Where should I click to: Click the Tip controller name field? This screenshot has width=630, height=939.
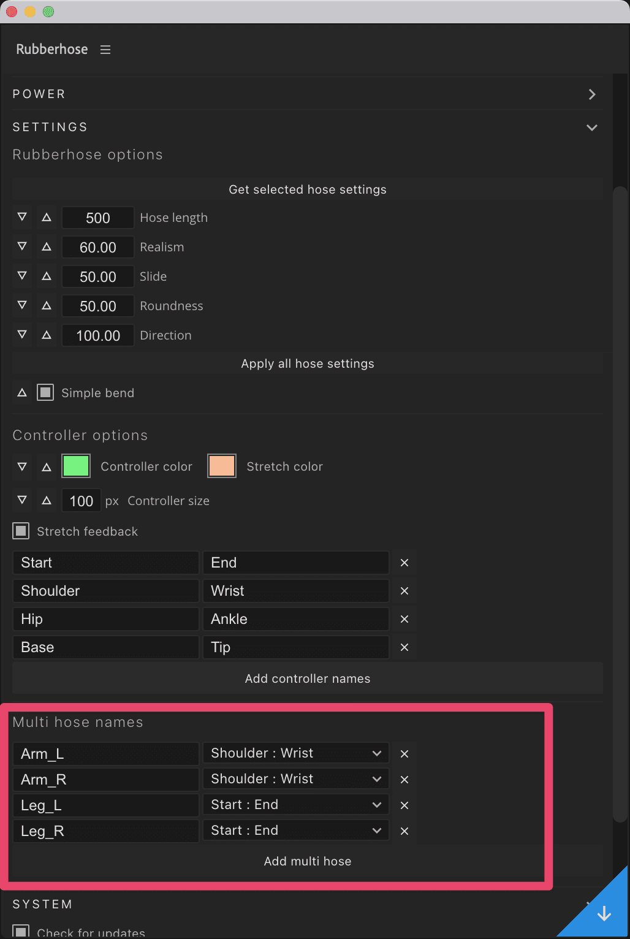(296, 647)
